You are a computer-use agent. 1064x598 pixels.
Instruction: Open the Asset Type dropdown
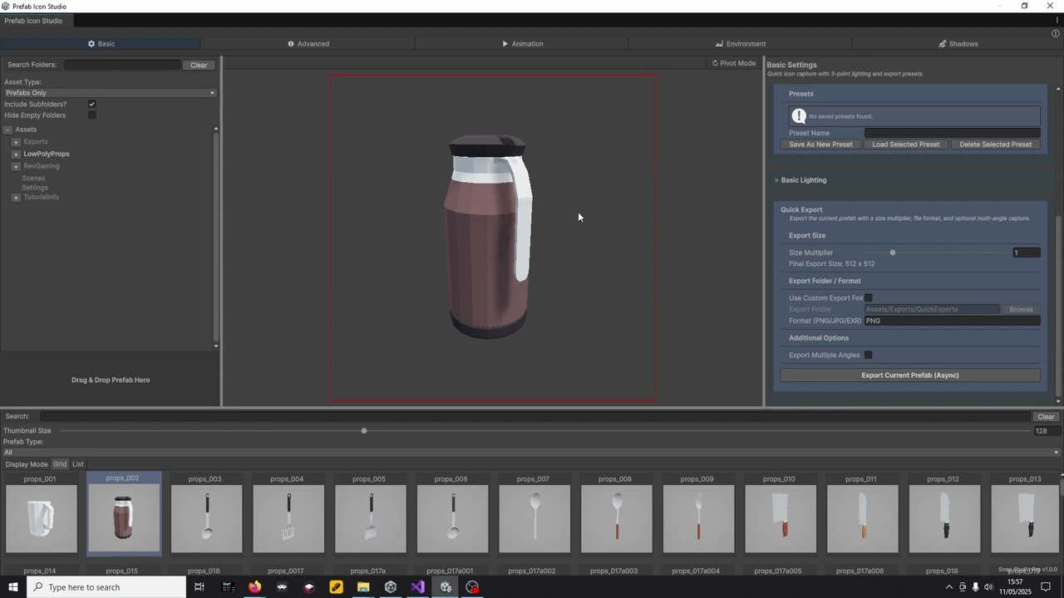coord(110,93)
